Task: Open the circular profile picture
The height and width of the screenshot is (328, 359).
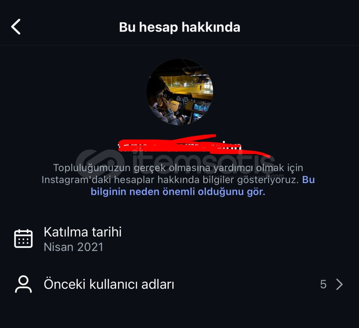Action: coord(180,92)
